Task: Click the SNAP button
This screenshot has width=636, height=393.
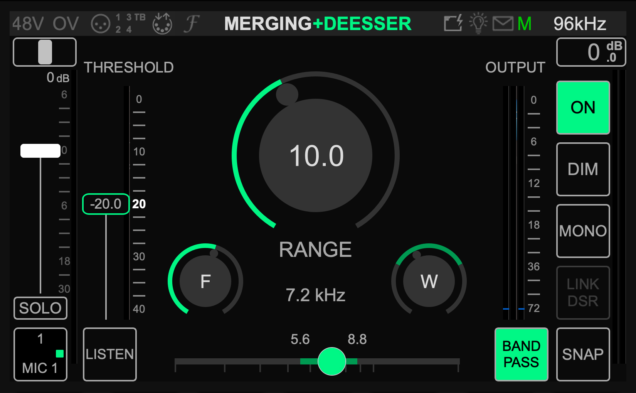Action: (583, 354)
